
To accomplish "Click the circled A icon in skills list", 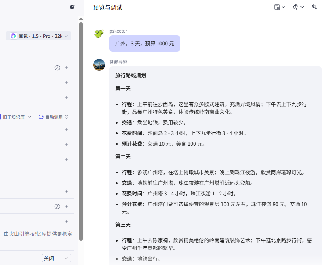I will tap(57, 67).
